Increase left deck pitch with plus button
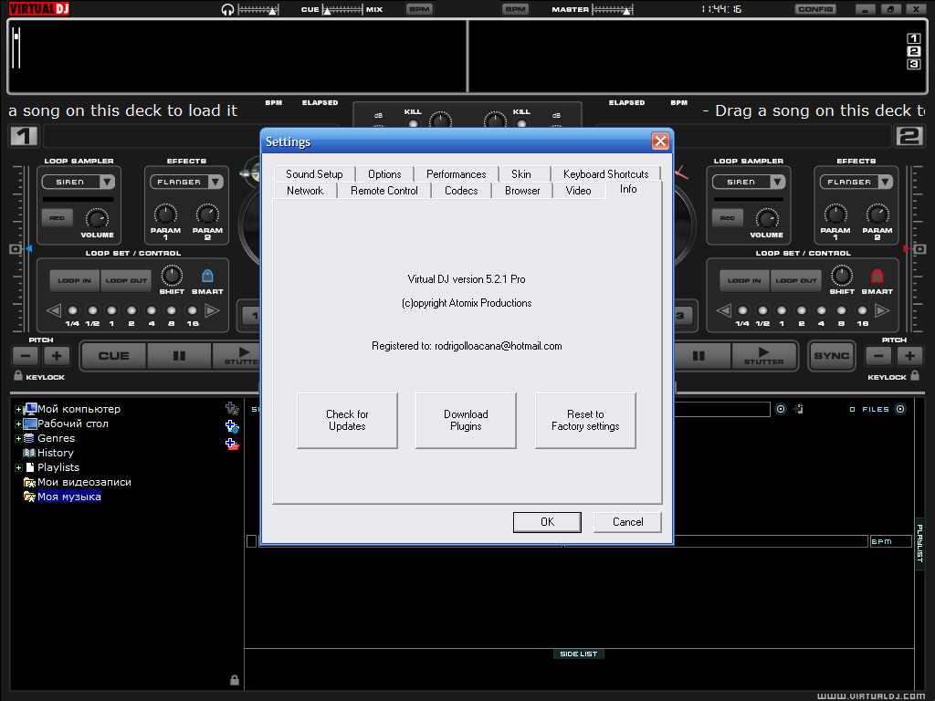935x701 pixels. pos(57,357)
